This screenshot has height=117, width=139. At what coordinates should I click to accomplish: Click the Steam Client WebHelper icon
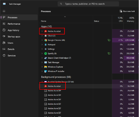click(46, 58)
